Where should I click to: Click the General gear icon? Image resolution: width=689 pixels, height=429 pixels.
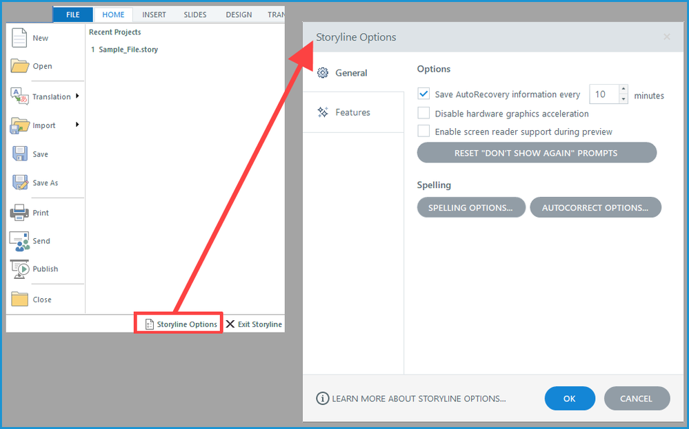[323, 73]
